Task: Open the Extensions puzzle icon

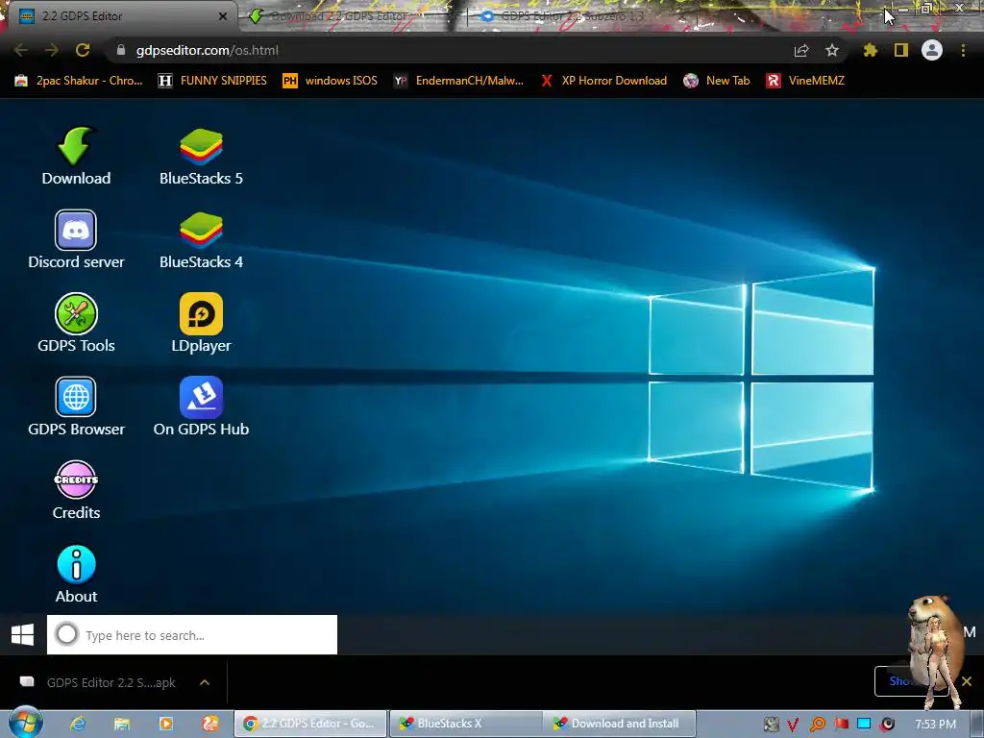Action: coord(871,50)
